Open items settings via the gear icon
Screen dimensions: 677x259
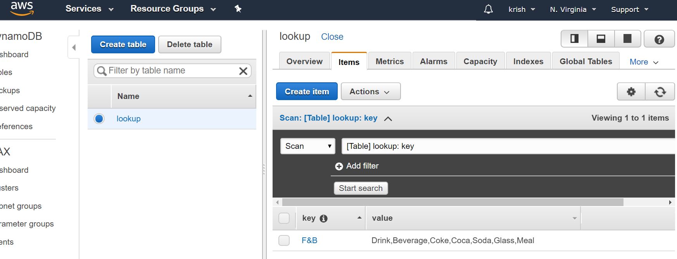(631, 92)
